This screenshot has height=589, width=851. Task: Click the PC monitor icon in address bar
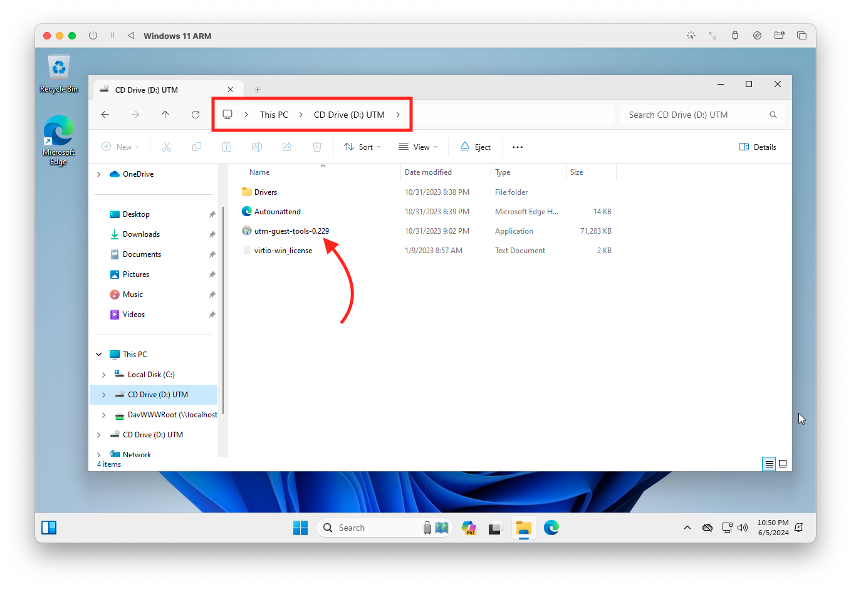point(227,115)
